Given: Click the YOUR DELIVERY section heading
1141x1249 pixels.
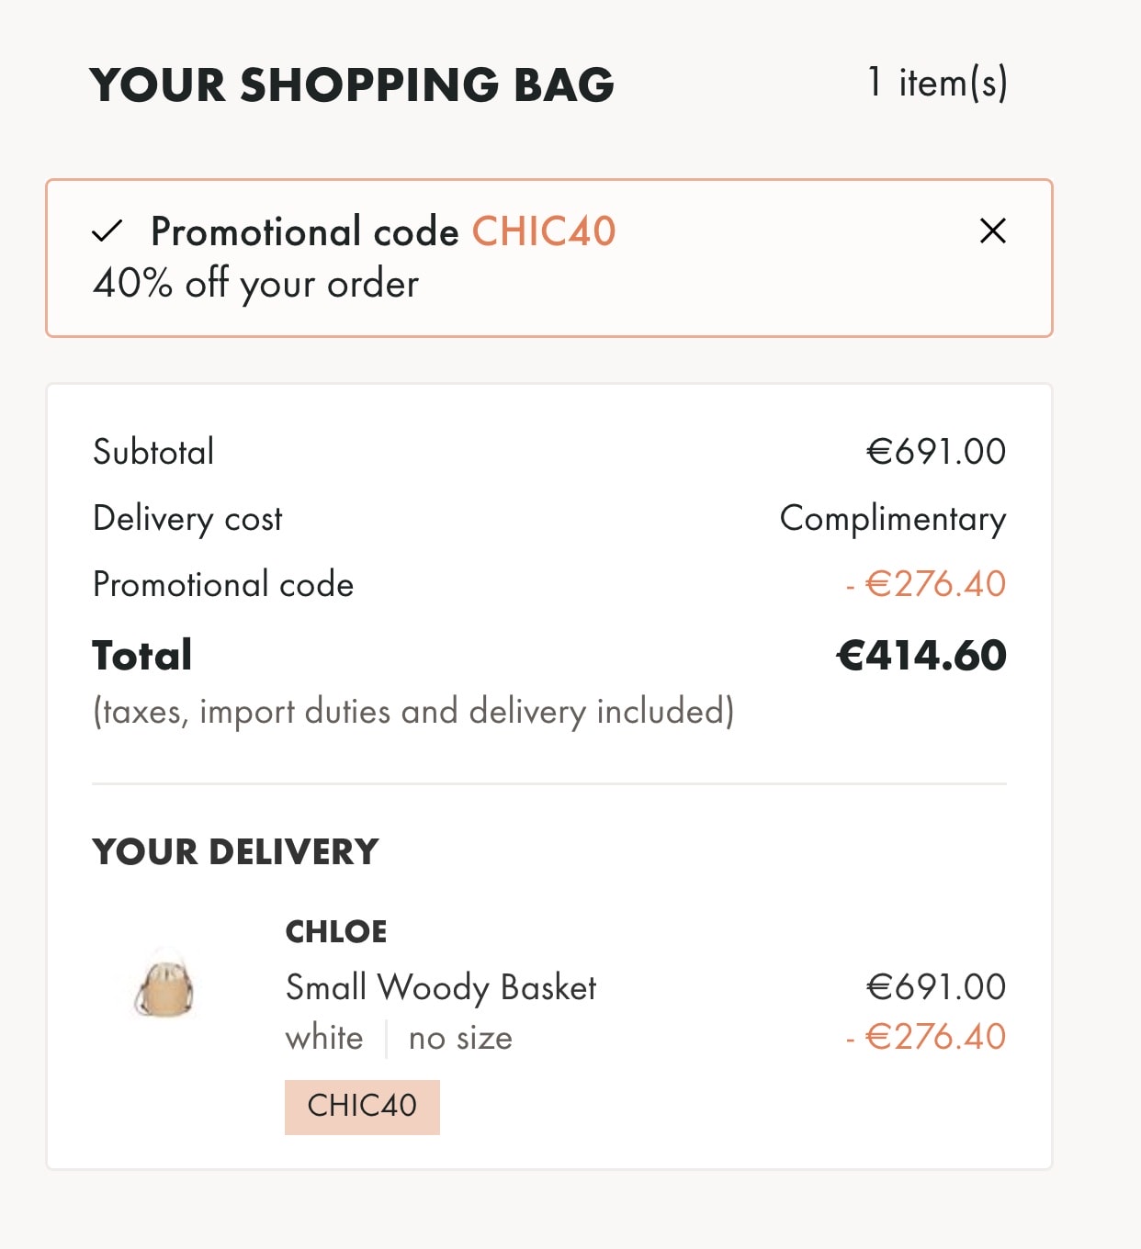Looking at the screenshot, I should (x=235, y=851).
